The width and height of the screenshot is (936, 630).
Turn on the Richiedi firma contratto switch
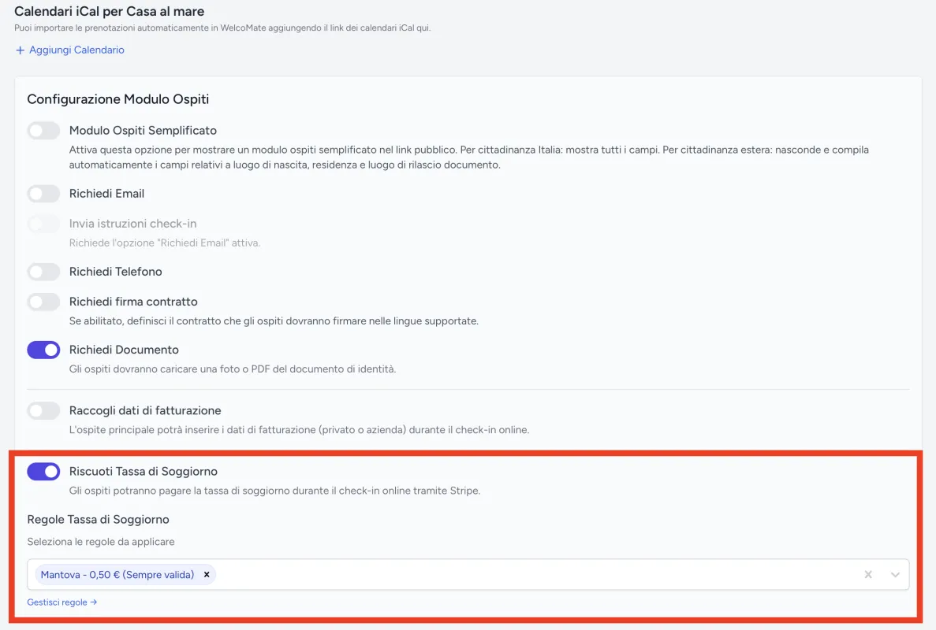point(43,302)
